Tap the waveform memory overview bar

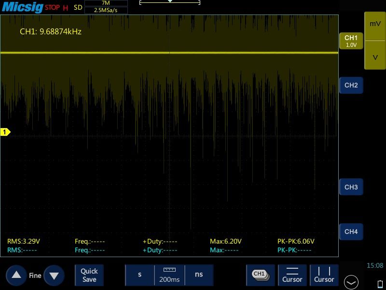(x=170, y=3)
